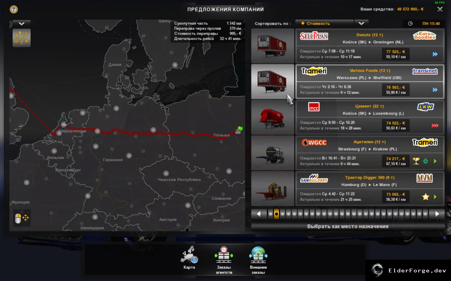Select the Цемент red tank trailer thumbnail
Viewport: 451px width, 281px height.
pyautogui.click(x=272, y=117)
